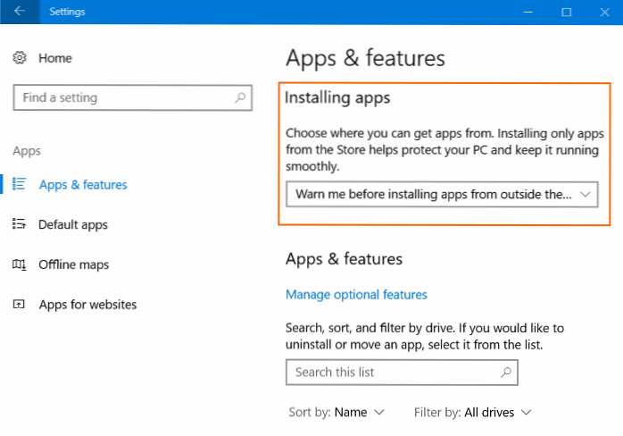
Task: Click the magnifier in Find a setting box
Action: 241,98
